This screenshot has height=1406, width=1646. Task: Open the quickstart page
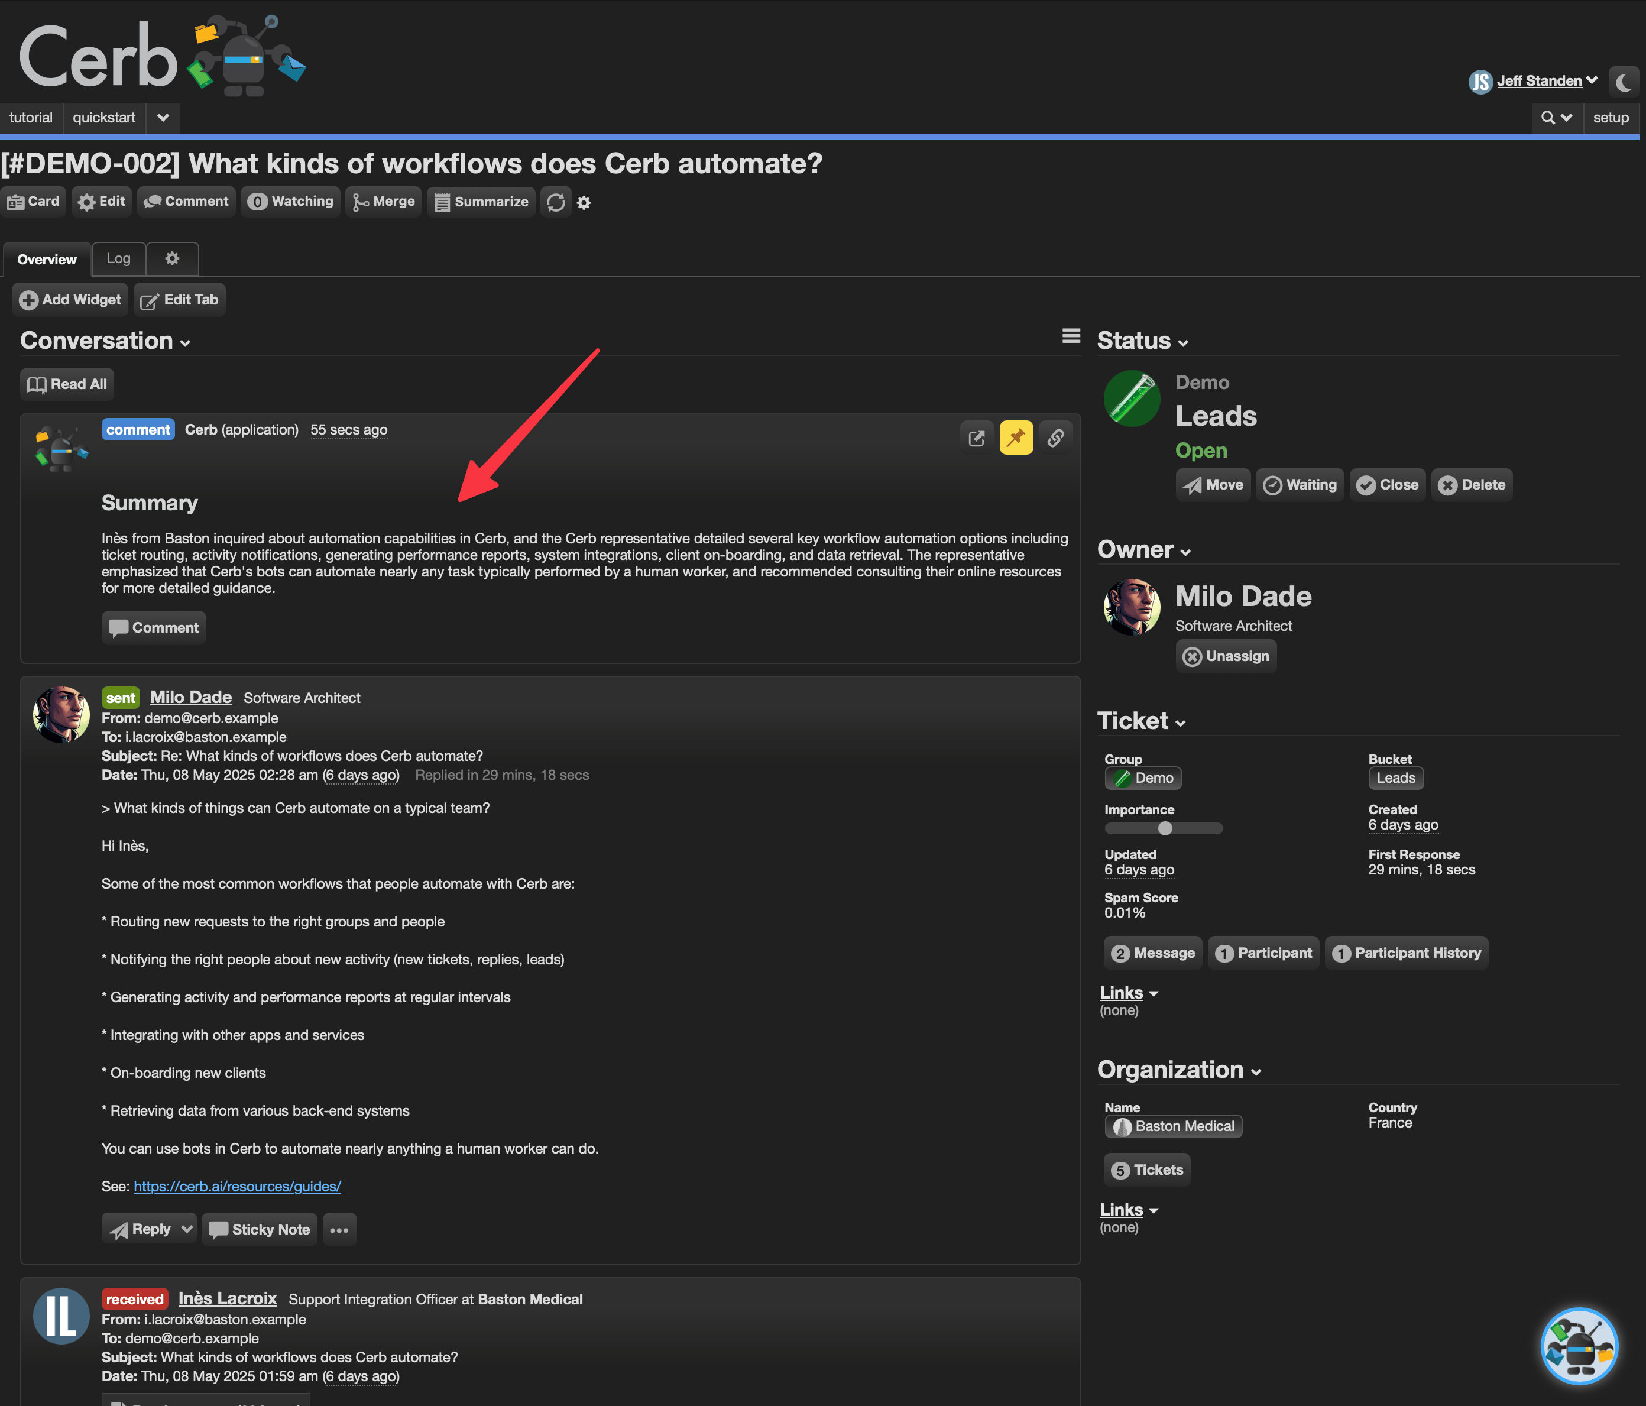[x=104, y=118]
